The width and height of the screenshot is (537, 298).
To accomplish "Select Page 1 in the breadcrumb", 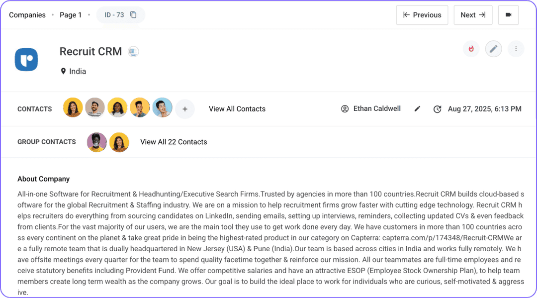I will (x=71, y=15).
